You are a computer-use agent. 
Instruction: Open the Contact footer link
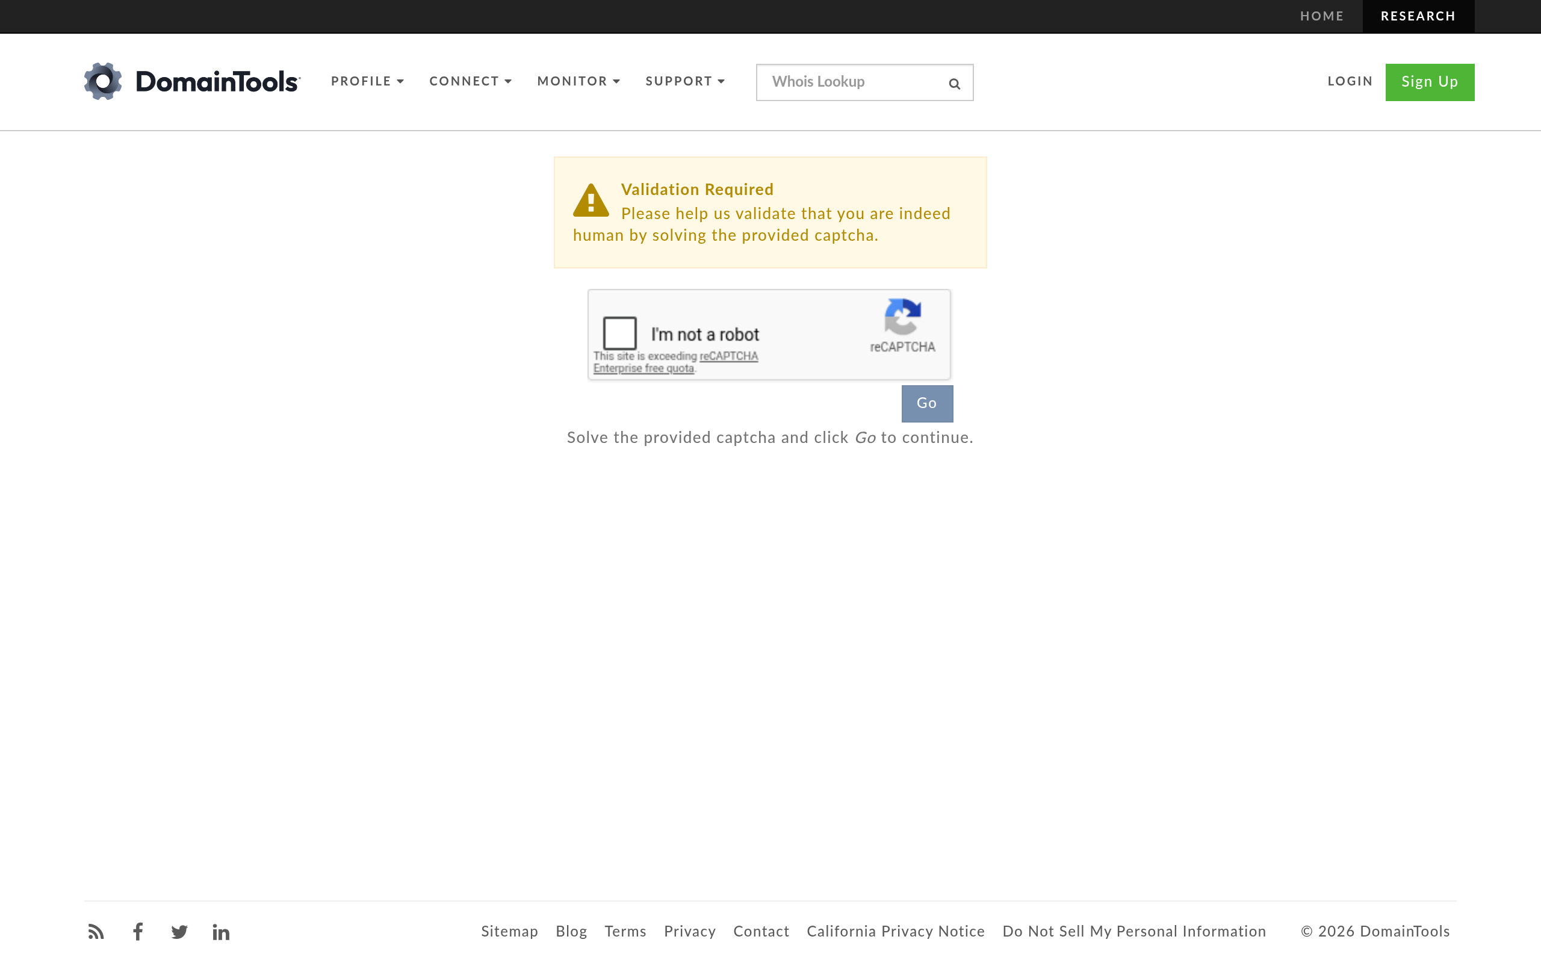[761, 932]
